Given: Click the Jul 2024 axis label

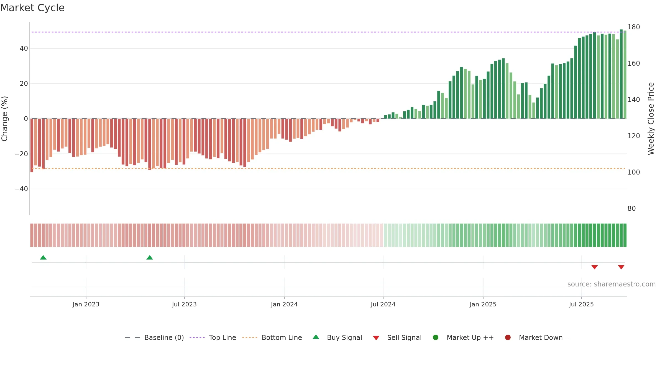Looking at the screenshot, I should (x=383, y=304).
